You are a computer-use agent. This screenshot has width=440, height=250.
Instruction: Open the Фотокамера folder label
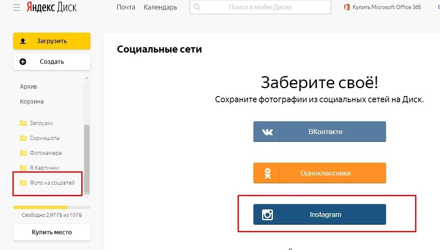click(46, 153)
